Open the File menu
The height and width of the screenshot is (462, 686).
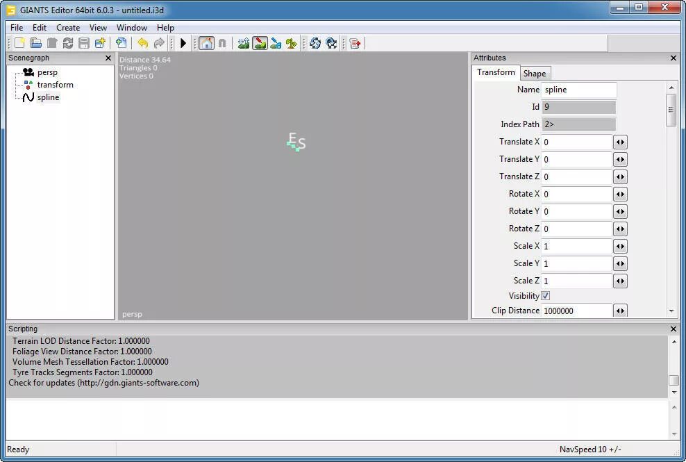[x=17, y=28]
